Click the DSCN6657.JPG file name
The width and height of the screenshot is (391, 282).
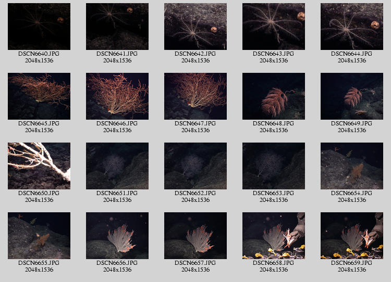coord(195,263)
